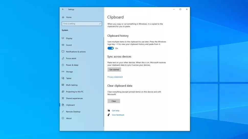Click the Display monitor icon
Screen dimensions: 248x139
click(x=63, y=38)
